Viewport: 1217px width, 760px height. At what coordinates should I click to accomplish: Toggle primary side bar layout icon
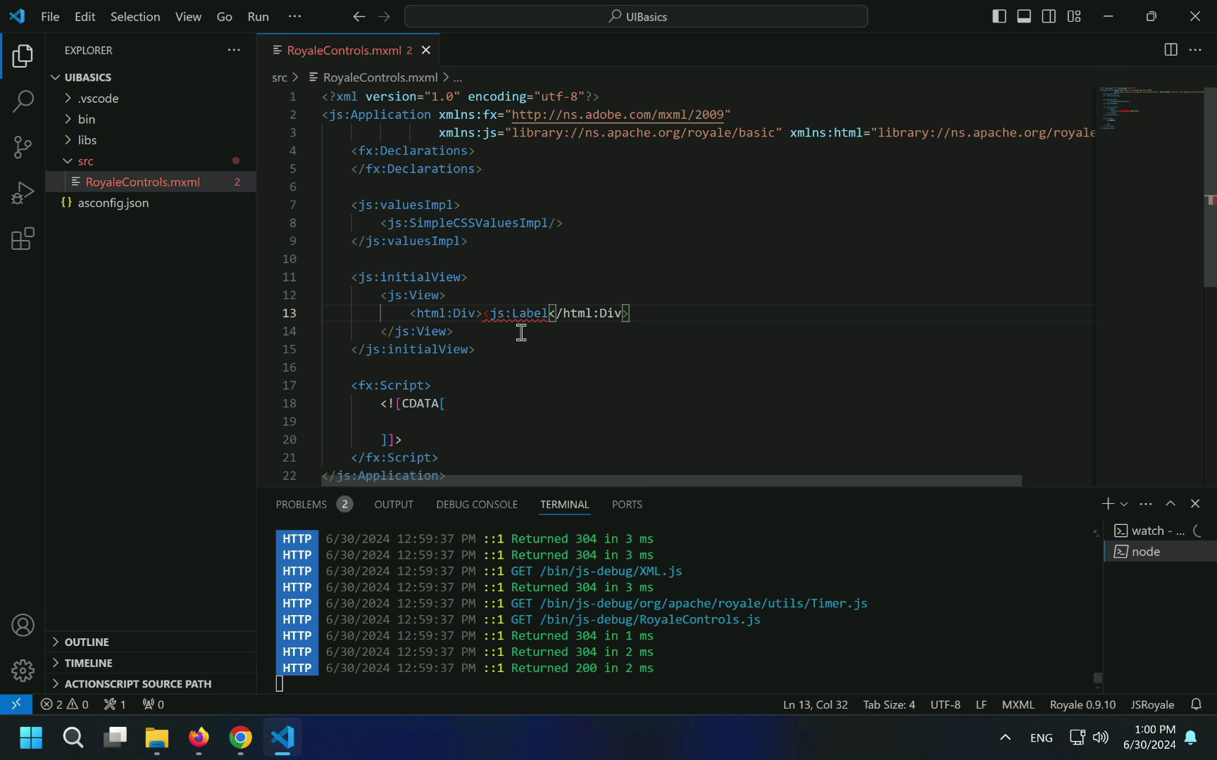[999, 16]
